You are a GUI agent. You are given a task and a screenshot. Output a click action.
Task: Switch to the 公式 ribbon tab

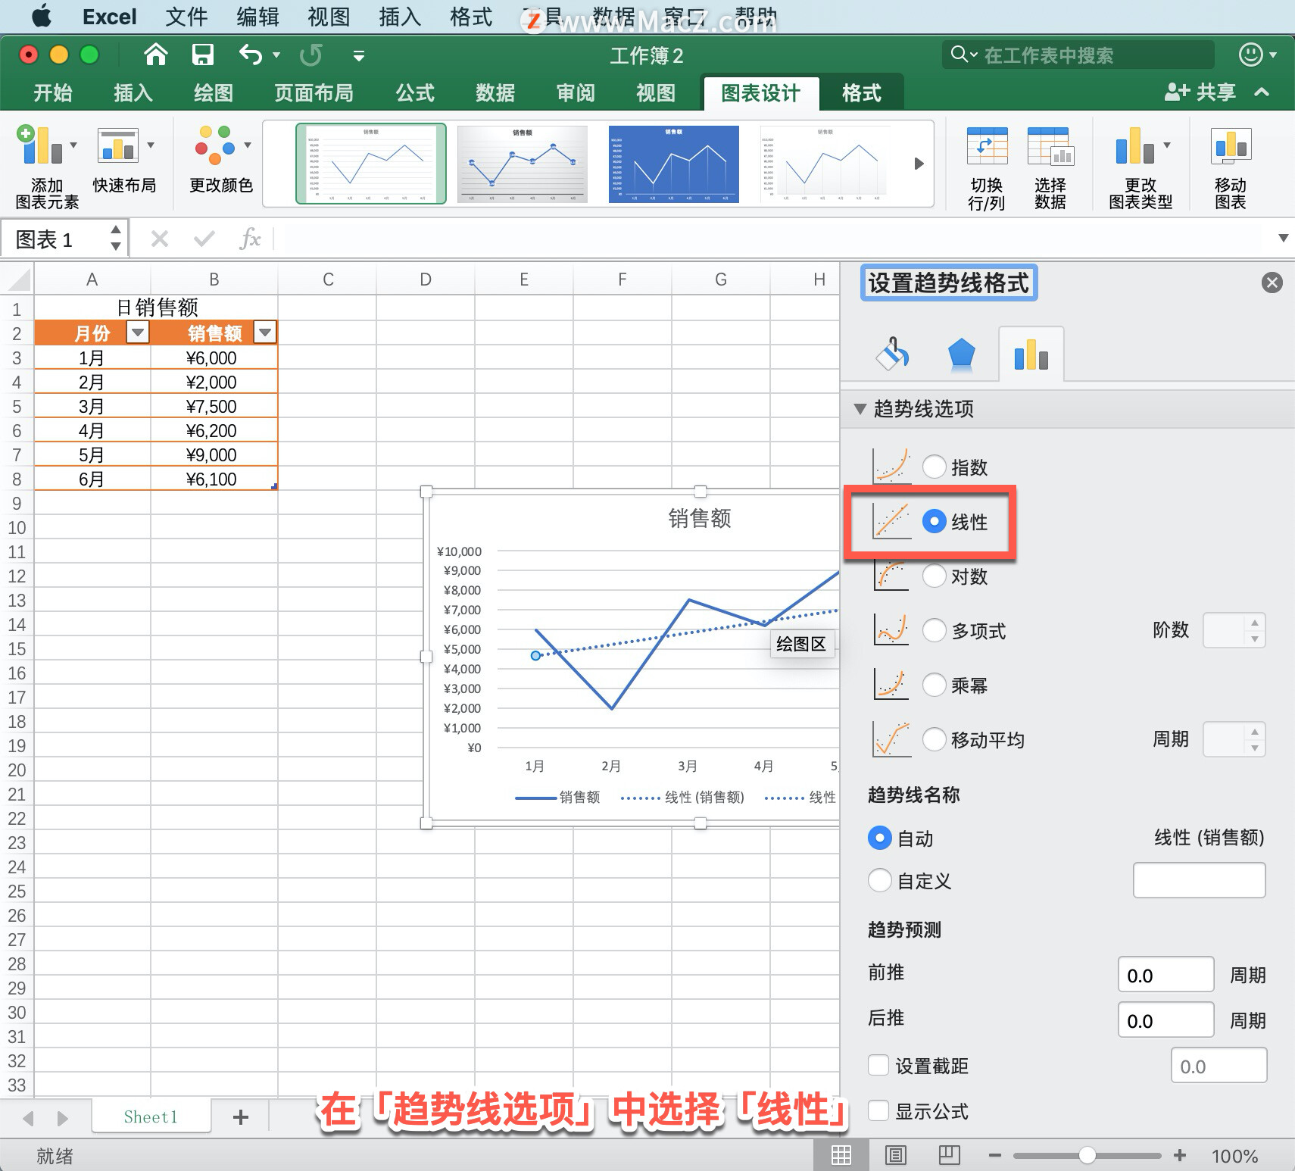pyautogui.click(x=415, y=92)
